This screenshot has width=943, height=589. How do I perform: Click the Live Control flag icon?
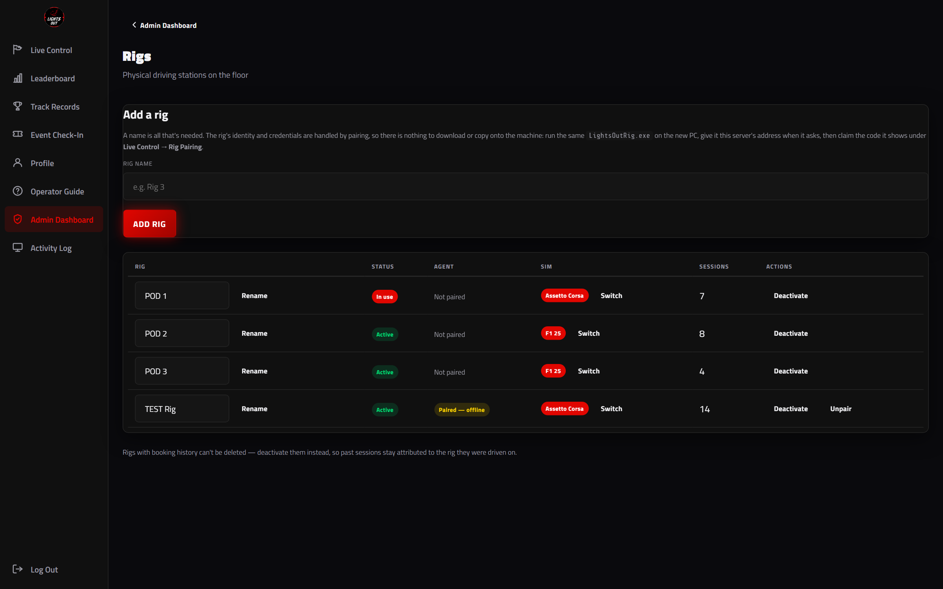coord(17,50)
